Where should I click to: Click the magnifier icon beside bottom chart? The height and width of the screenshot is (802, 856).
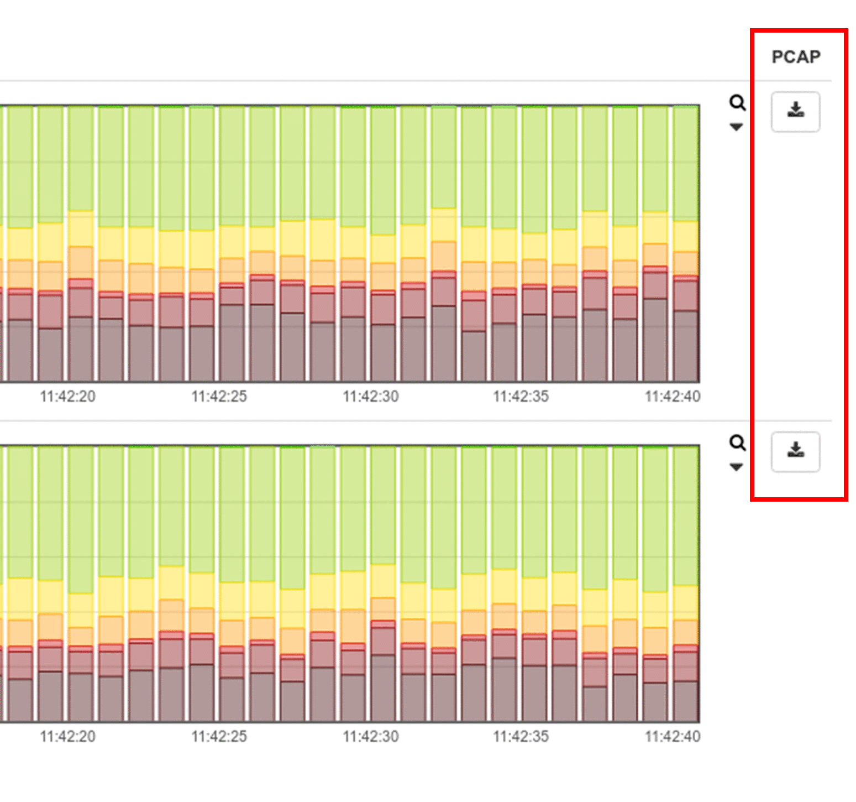click(737, 443)
